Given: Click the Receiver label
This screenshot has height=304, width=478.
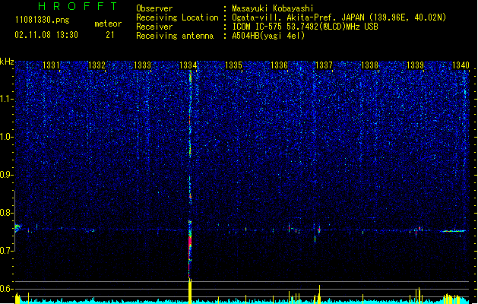Looking at the screenshot, I should [154, 27].
